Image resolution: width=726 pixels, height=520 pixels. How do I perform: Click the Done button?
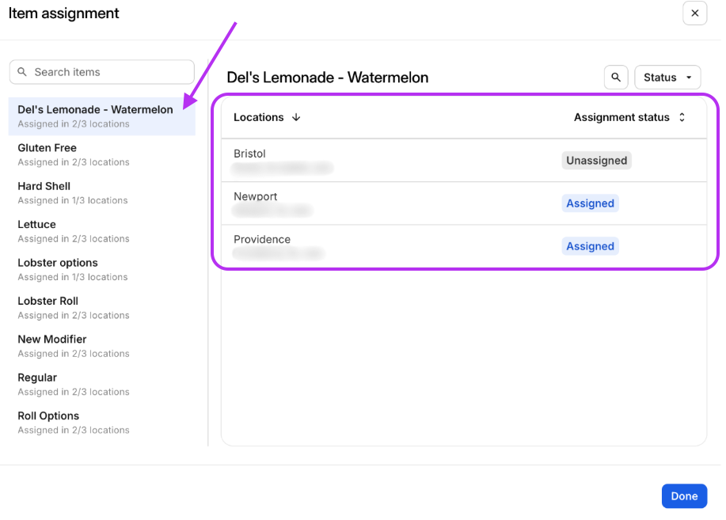coord(684,496)
